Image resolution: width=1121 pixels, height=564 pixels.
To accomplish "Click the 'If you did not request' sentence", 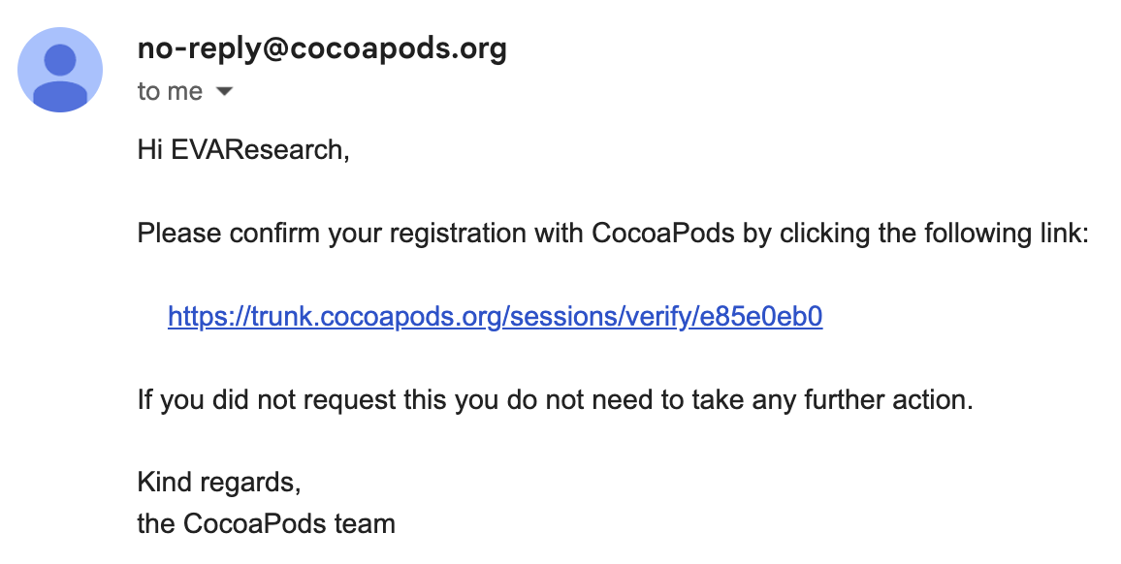I will (x=556, y=399).
